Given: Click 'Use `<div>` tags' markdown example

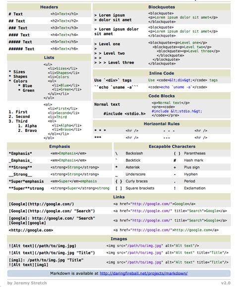Looking at the screenshot, I should (113, 80).
